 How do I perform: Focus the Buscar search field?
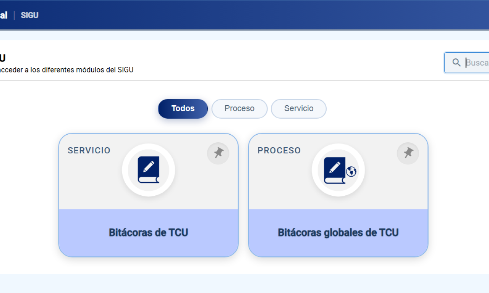466,63
